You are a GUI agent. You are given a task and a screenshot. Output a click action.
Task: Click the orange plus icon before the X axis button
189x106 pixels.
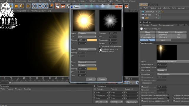point(28,6)
